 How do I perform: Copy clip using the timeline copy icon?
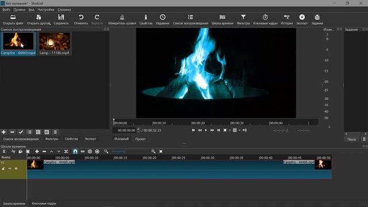click(x=21, y=152)
